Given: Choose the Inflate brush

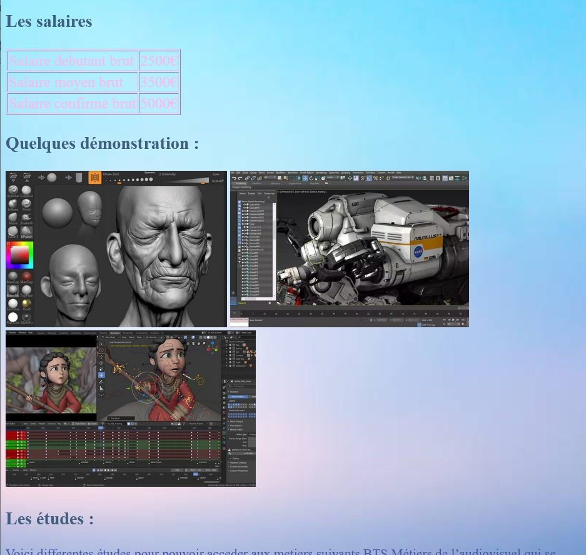Looking at the screenshot, I should click(x=13, y=204).
